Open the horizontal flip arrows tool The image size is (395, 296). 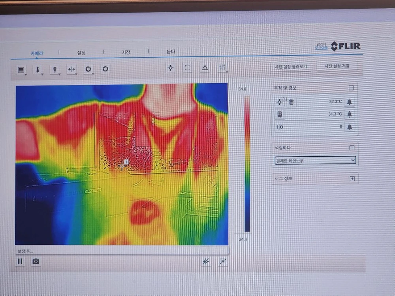[x=72, y=69]
